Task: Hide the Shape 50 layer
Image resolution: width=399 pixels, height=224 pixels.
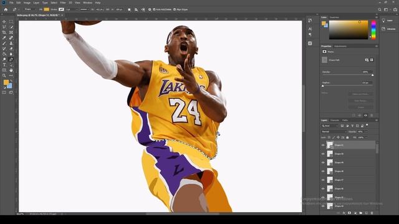Action: 323,154
